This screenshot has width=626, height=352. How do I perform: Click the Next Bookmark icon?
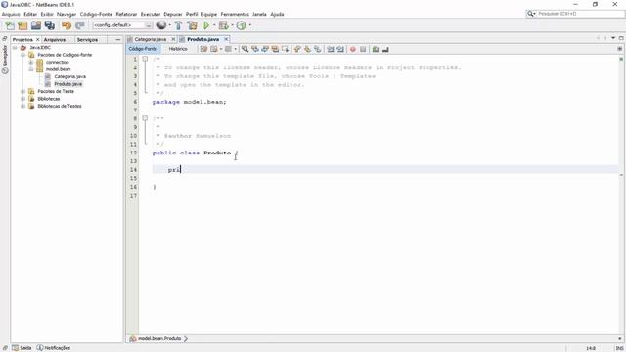click(307, 49)
